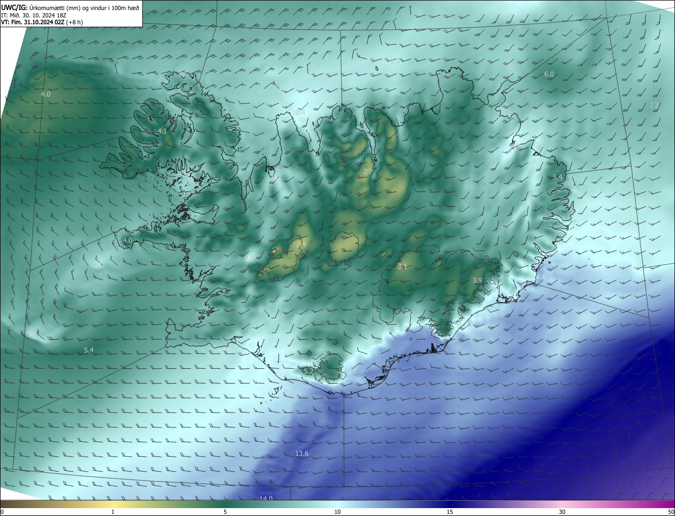Click the '(+8 h)' forecast offset text
This screenshot has height=516, width=675.
click(74, 22)
